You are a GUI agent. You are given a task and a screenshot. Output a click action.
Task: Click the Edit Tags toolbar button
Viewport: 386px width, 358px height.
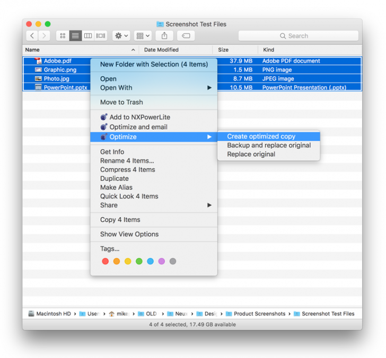pyautogui.click(x=186, y=36)
